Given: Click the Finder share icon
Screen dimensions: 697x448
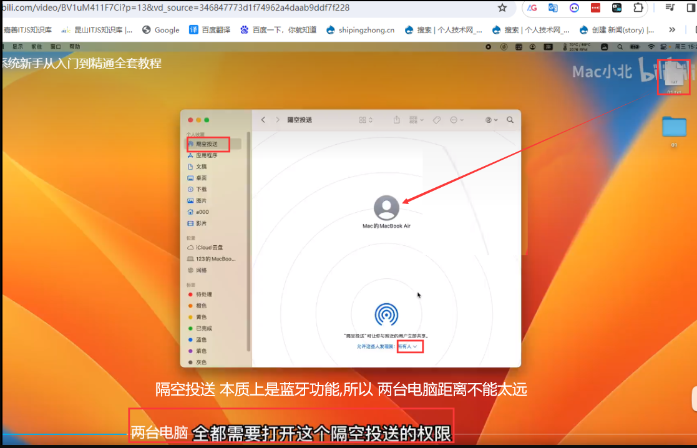Looking at the screenshot, I should 396,120.
